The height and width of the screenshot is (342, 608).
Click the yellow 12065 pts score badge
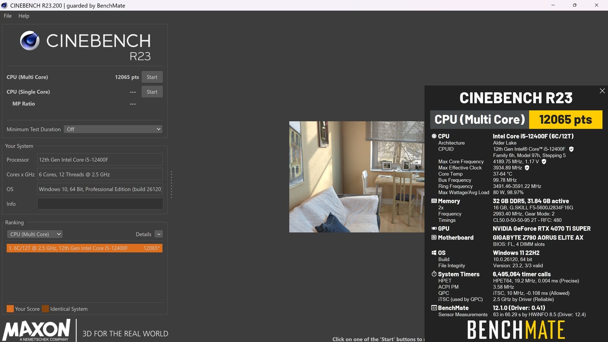pyautogui.click(x=566, y=119)
